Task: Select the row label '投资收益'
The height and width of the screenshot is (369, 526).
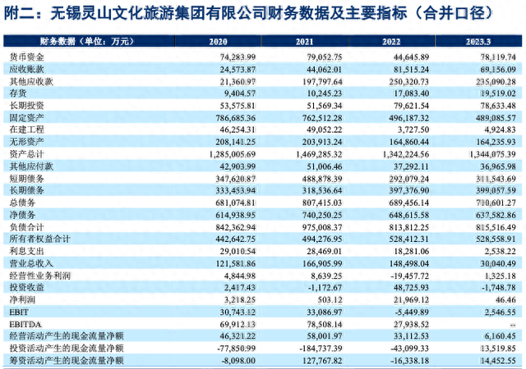Action: (x=26, y=287)
